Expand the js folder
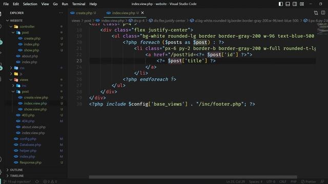Screen dimensions: 328x184 [11, 74]
